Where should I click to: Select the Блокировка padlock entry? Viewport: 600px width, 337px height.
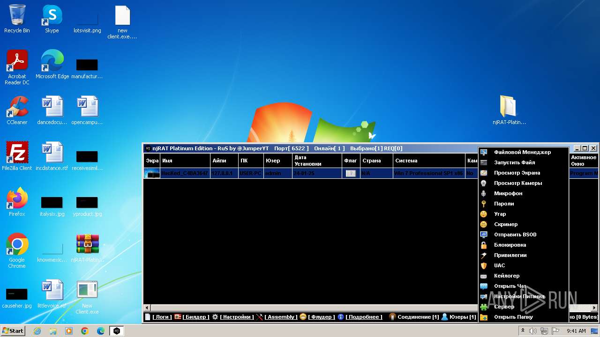523,245
